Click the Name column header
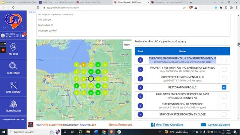Image resolution: width=240 pixels, height=135 pixels. click(x=183, y=51)
